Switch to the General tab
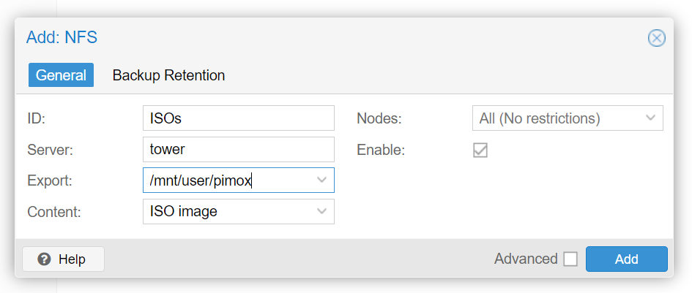Screen dimensions: 692x293 pos(61,75)
